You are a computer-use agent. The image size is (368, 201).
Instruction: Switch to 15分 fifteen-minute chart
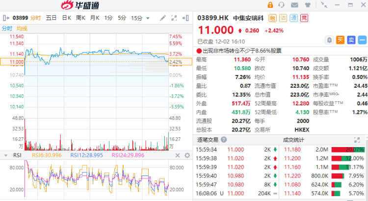pos(137,18)
